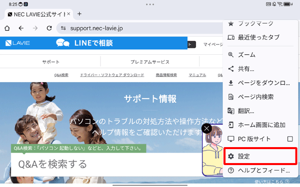
Task: Close the NEC LAVIE tab
Action: (x=68, y=14)
